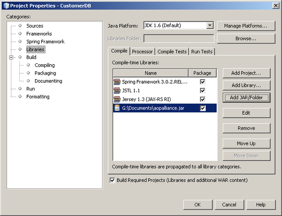The height and width of the screenshot is (216, 282).
Task: Click the Frameworks category bullet icon
Action: (x=20, y=34)
